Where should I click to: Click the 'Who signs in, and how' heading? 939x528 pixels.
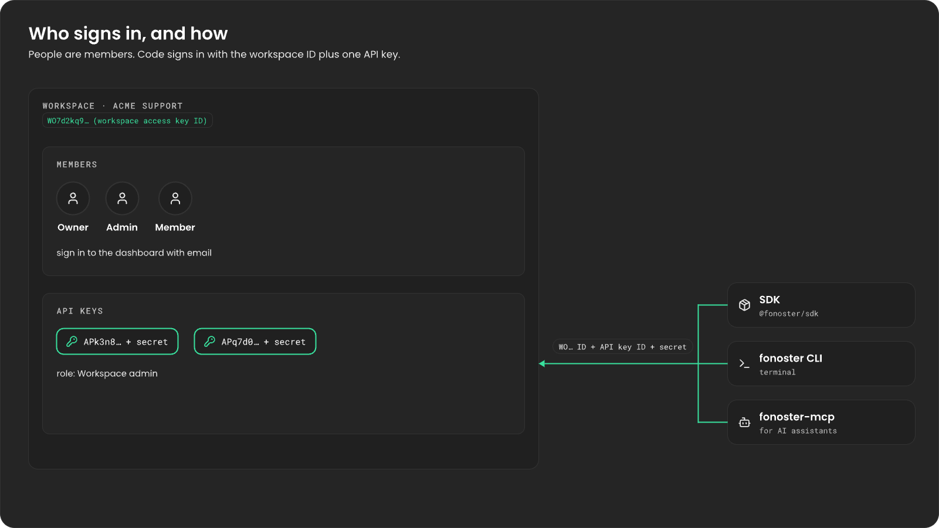pos(128,33)
